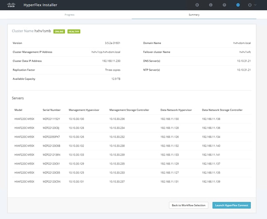
Task: Select storage controller IP 10.10.30.239
Action: (x=117, y=155)
